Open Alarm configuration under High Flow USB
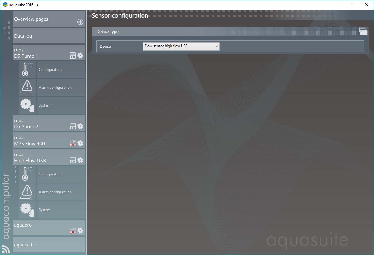Screen dimensions: 374x255 (61, 192)
